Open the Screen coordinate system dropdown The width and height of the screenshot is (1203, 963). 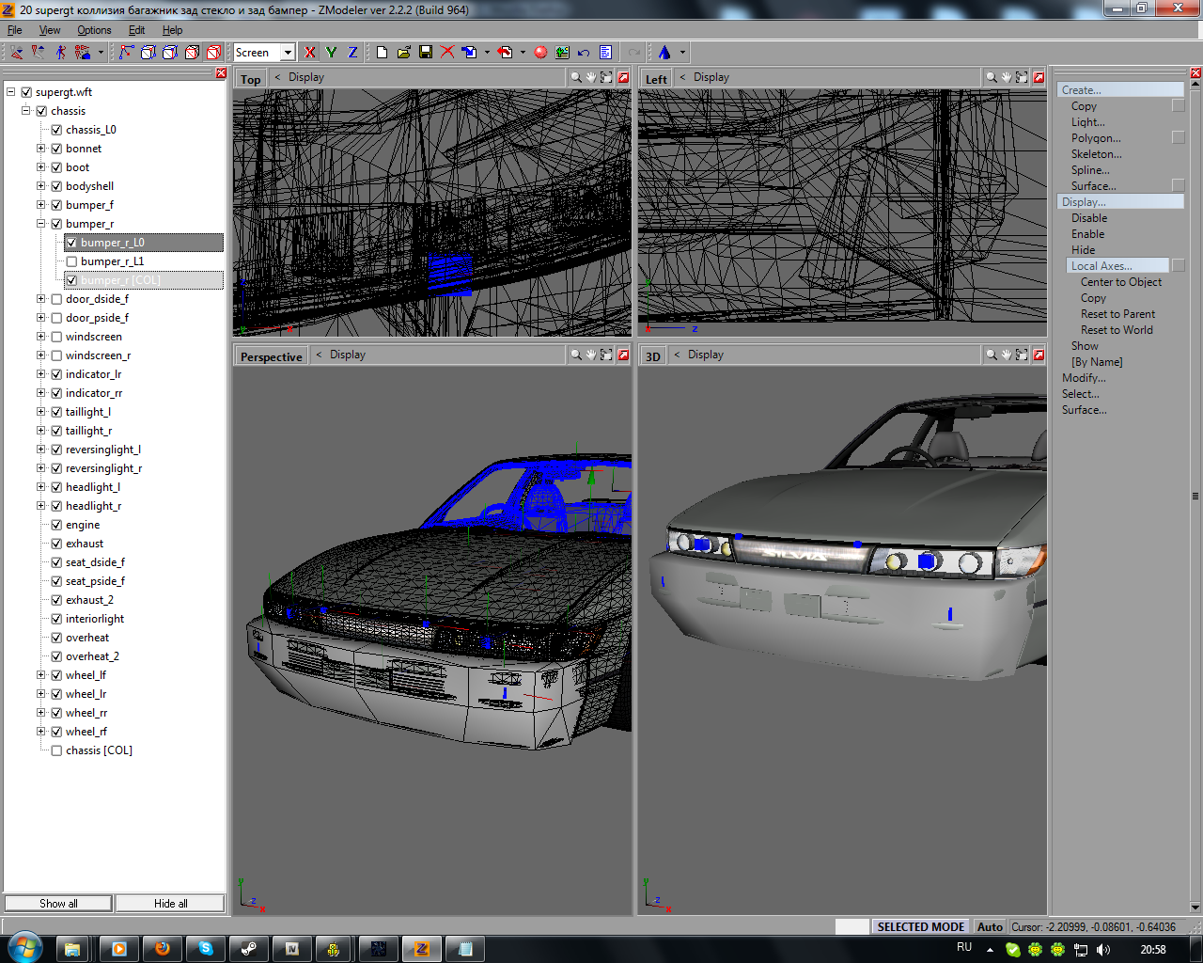288,53
